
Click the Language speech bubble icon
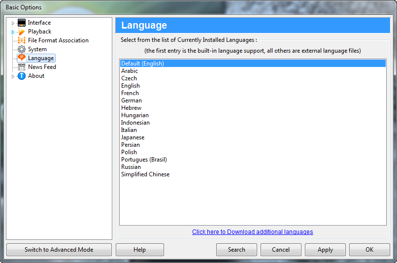point(22,58)
